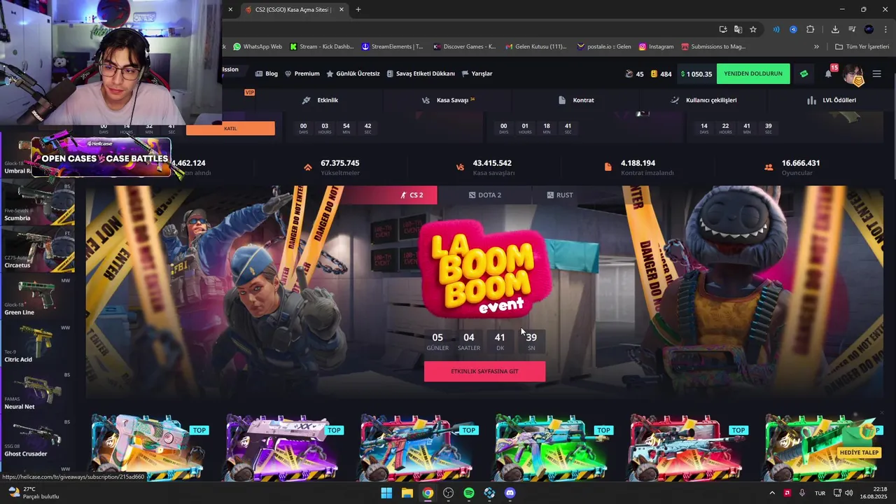Open the Blog page in header
Viewport: 896px width, 504px height.
click(x=266, y=73)
